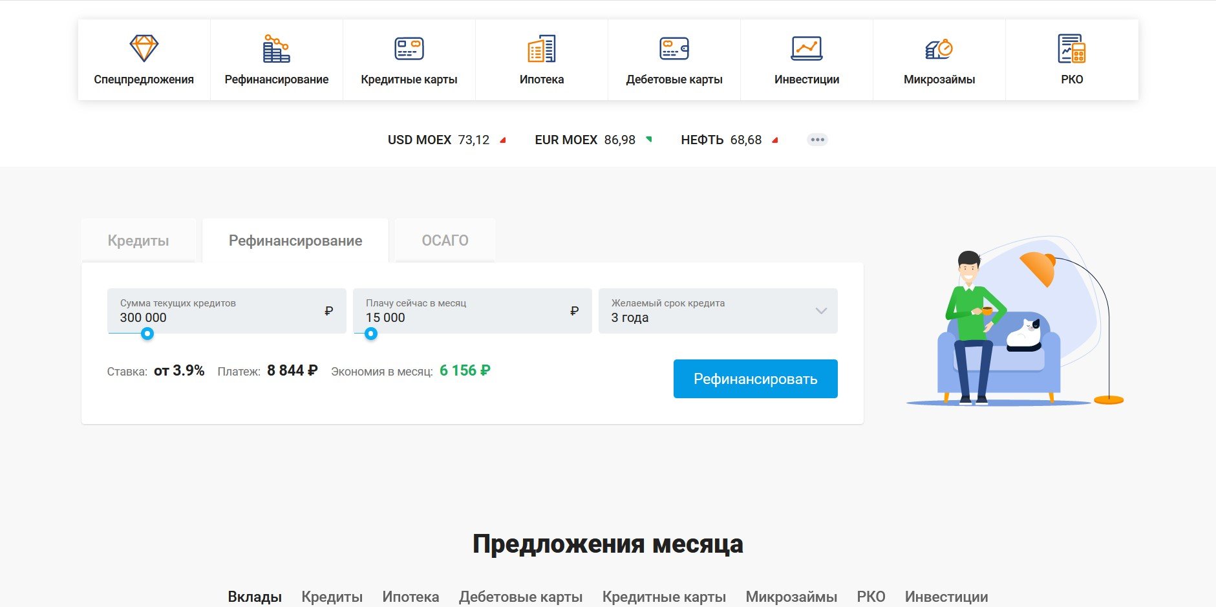1216x607 pixels.
Task: Click the Плачу сейчас в месяц slider handle
Action: coord(371,334)
